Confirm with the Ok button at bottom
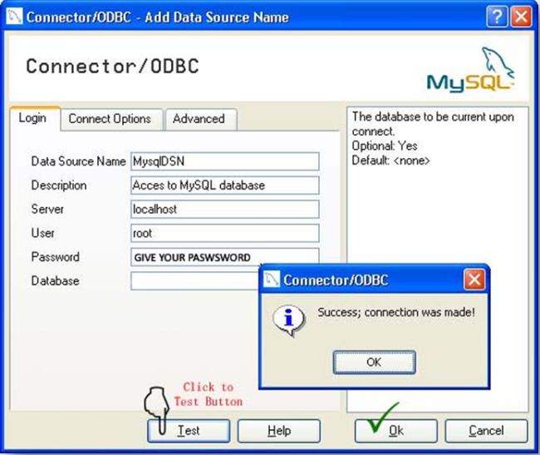Image resolution: width=540 pixels, height=455 pixels. (x=396, y=431)
